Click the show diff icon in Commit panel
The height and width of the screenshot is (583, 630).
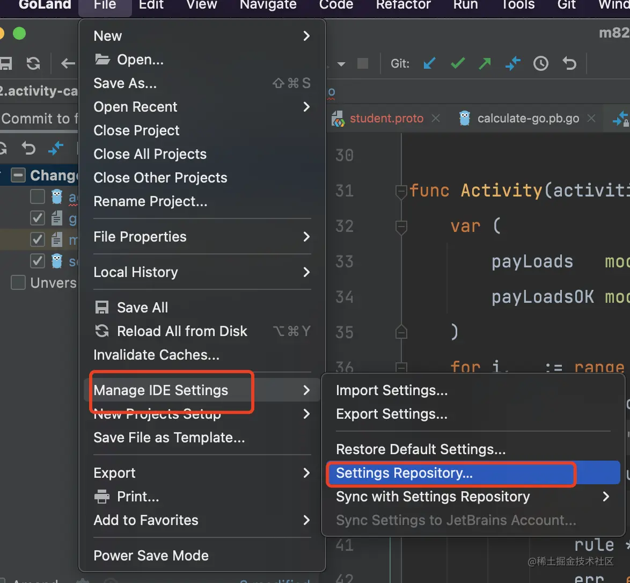(x=55, y=148)
